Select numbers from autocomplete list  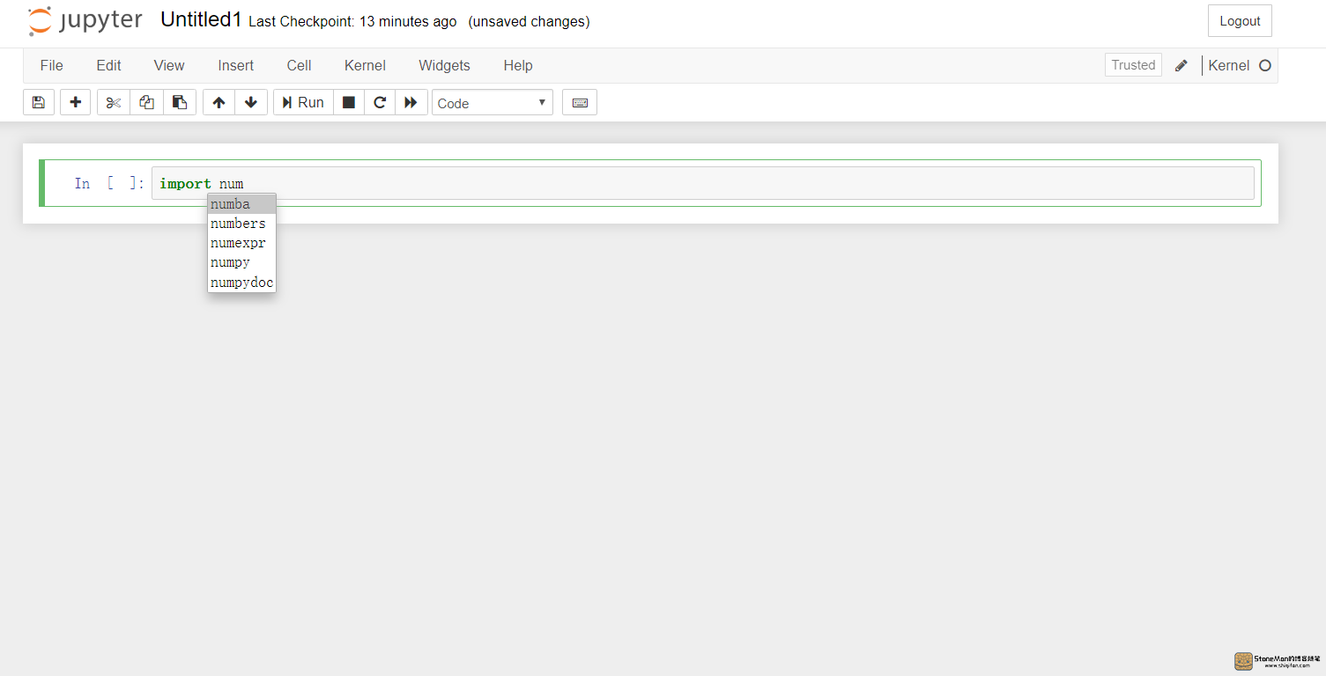pos(241,224)
